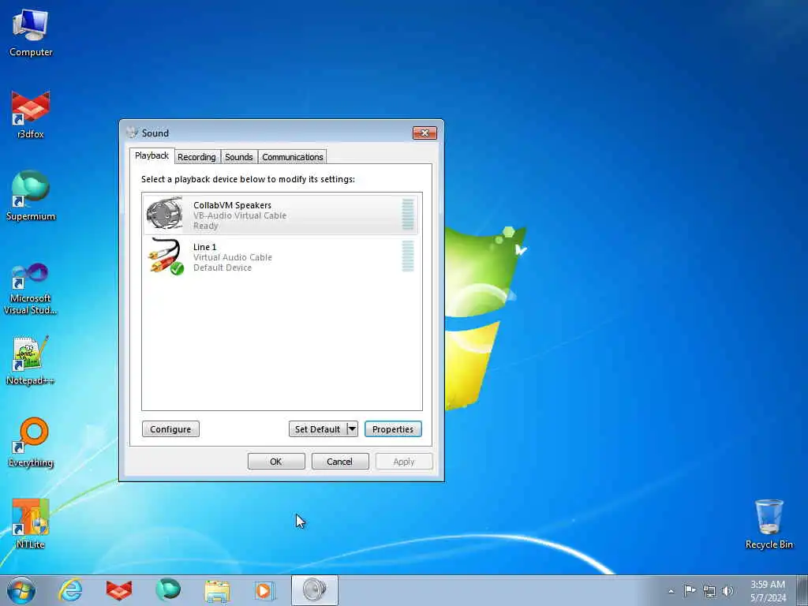Click the Line 1 cable icon
Image resolution: width=808 pixels, height=606 pixels.
[x=166, y=256]
